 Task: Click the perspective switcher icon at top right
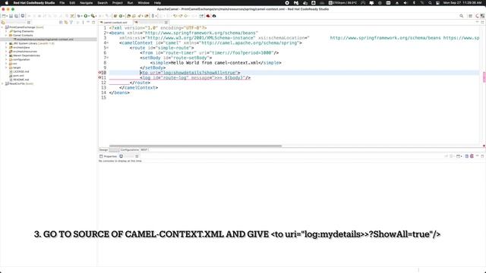pyautogui.click(x=470, y=16)
